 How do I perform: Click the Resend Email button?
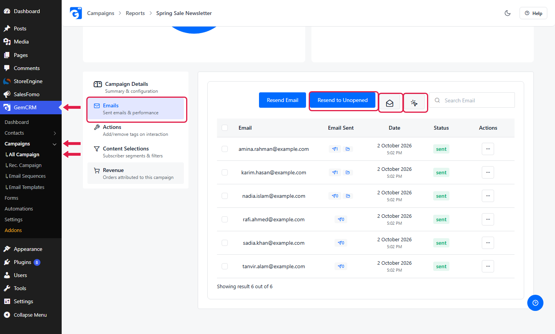(x=283, y=100)
